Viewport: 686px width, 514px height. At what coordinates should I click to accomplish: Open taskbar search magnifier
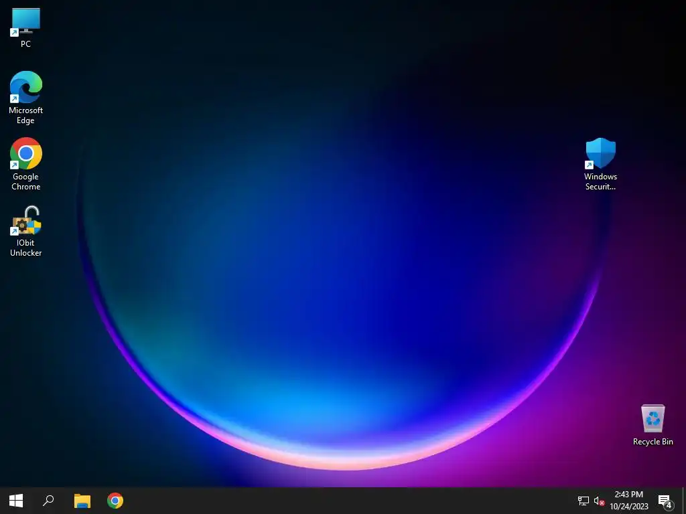coord(48,501)
